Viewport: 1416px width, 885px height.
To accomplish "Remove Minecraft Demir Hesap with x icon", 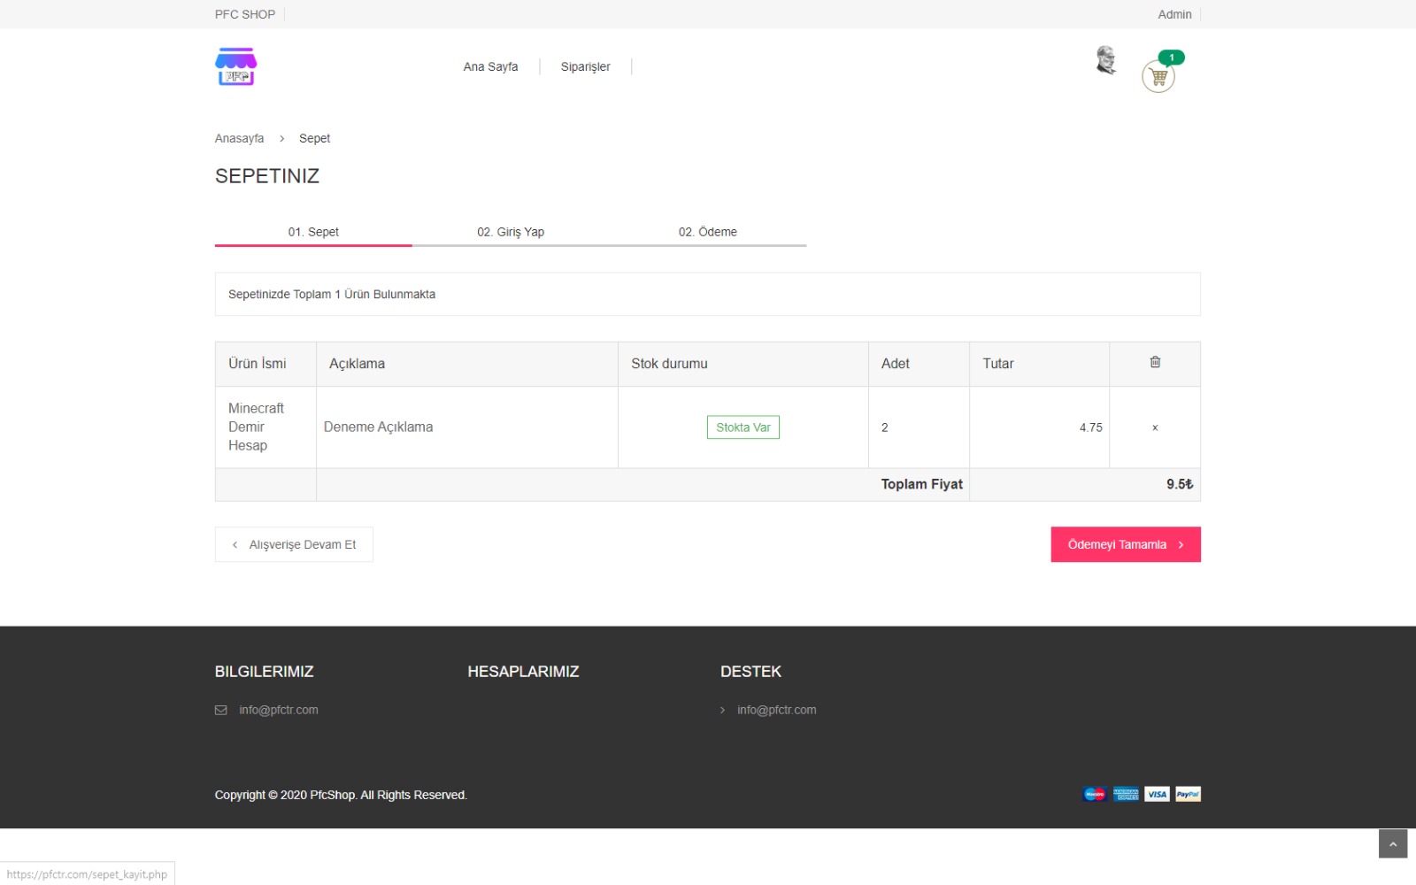I will [x=1155, y=427].
